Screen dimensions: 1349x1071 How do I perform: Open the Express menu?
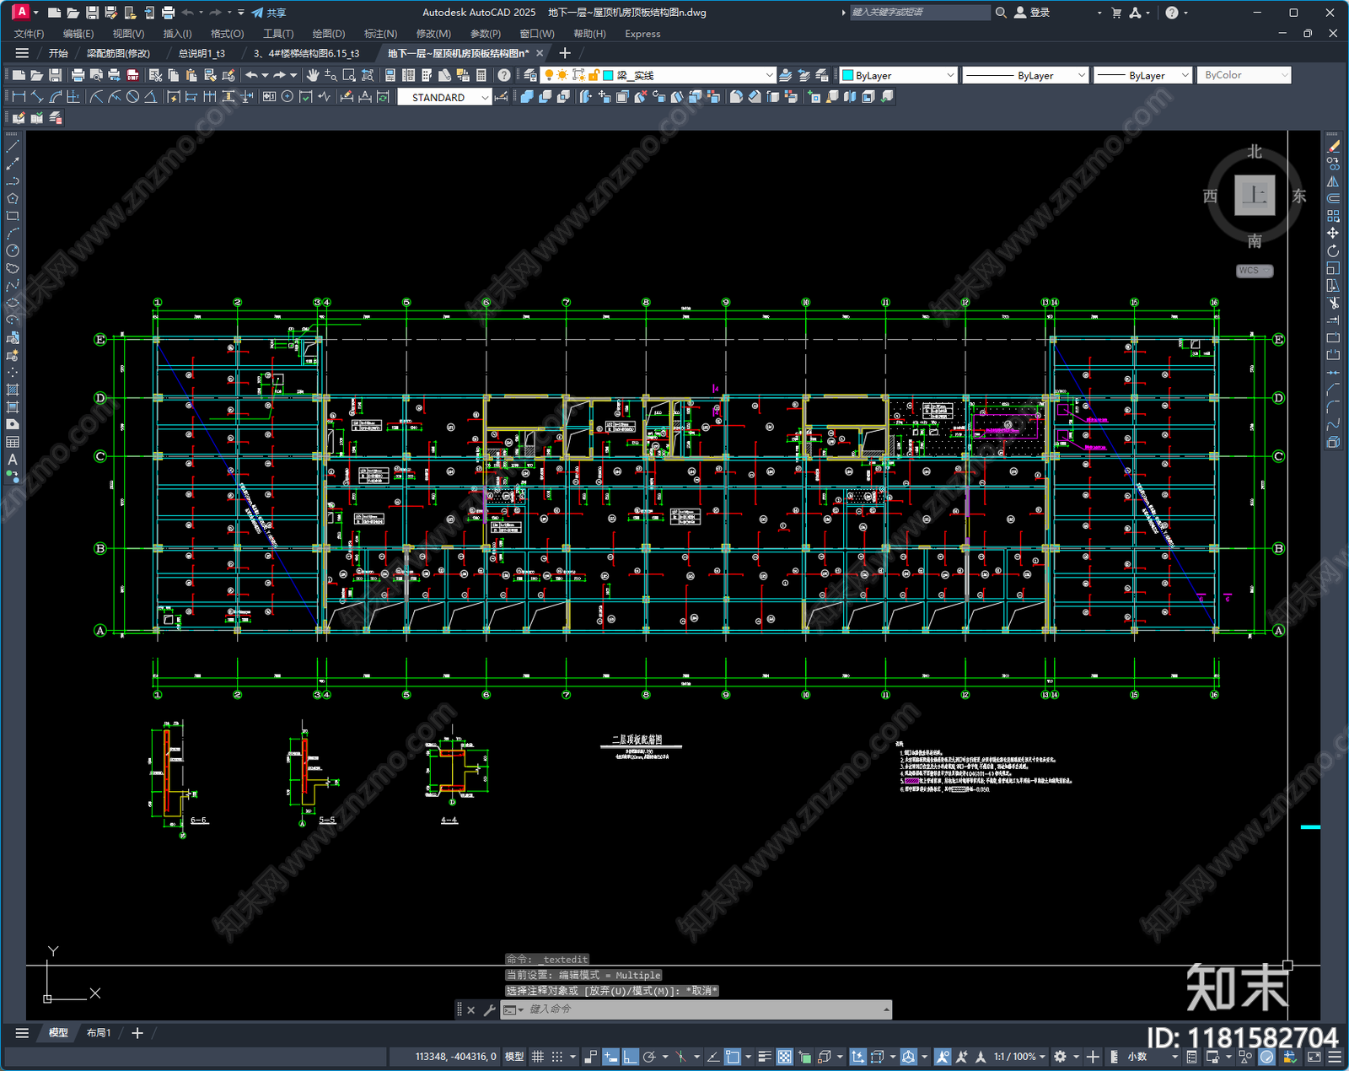click(x=642, y=34)
